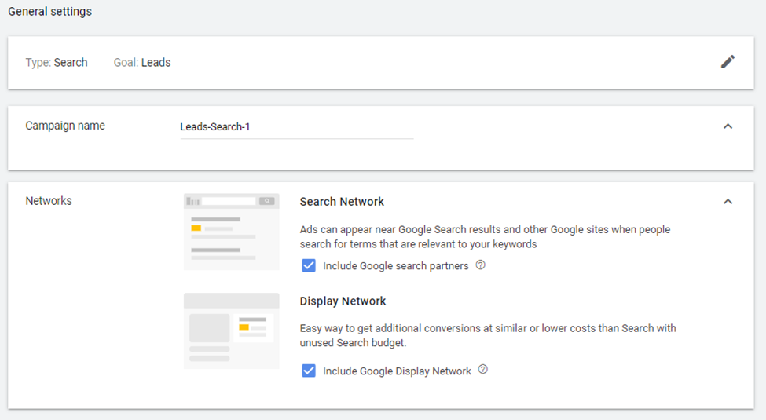Select the Type: Search label
Image resolution: width=766 pixels, height=420 pixels.
point(57,63)
